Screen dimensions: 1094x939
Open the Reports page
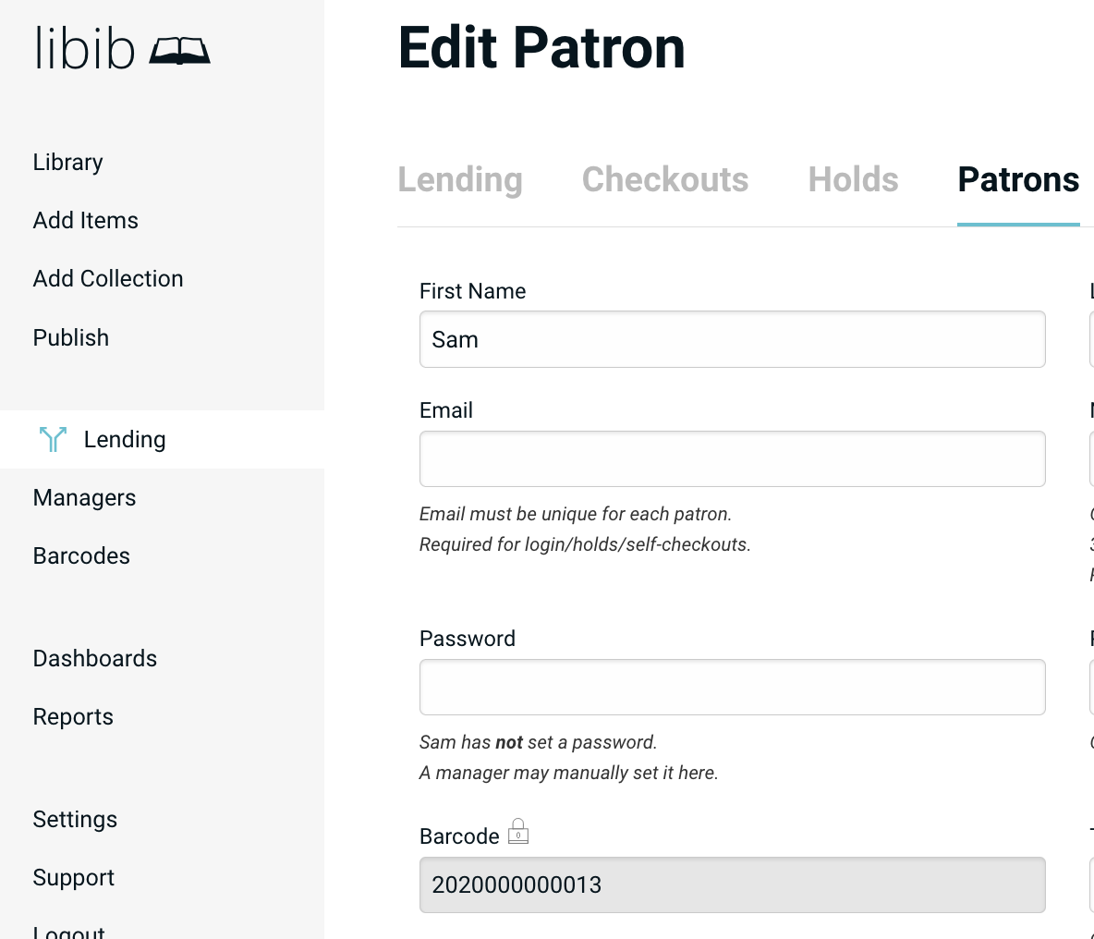(73, 716)
